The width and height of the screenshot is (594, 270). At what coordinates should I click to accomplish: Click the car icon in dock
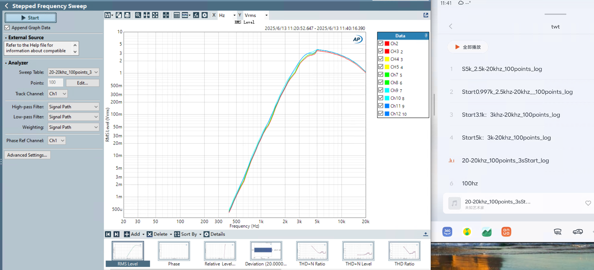coord(578,232)
